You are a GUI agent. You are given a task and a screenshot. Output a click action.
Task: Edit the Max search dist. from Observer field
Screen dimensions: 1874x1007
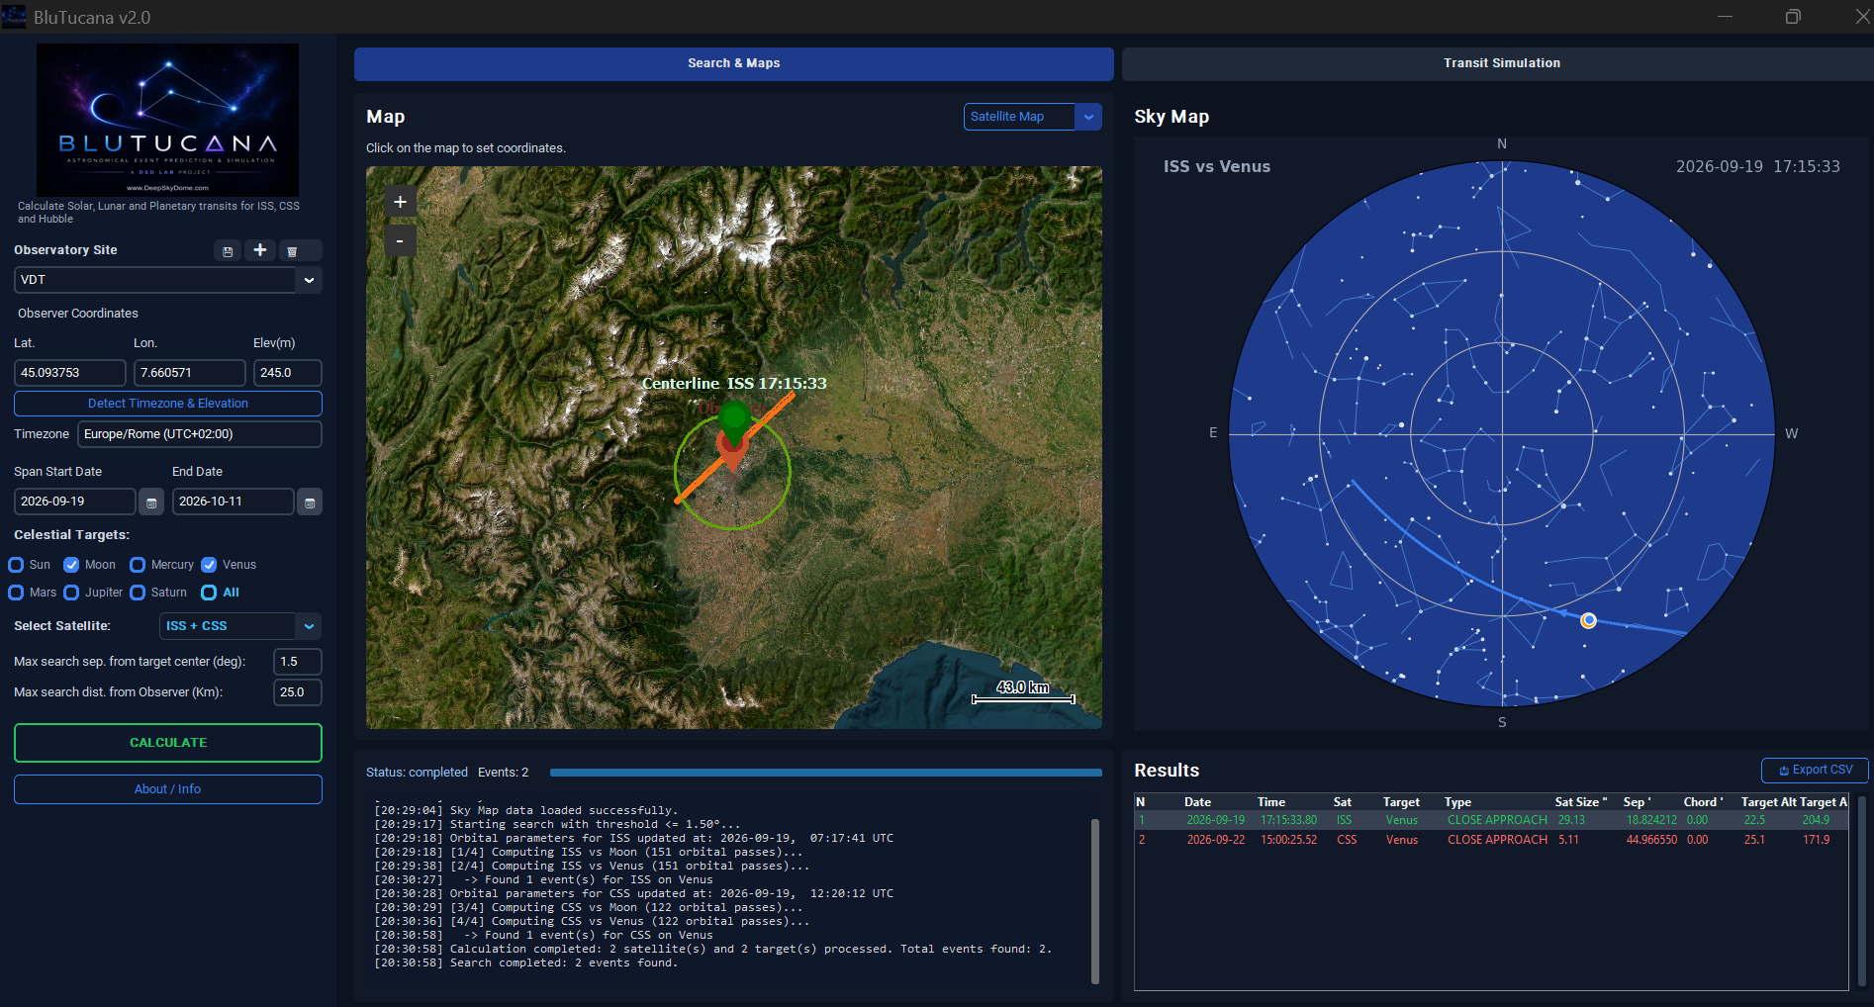298,692
